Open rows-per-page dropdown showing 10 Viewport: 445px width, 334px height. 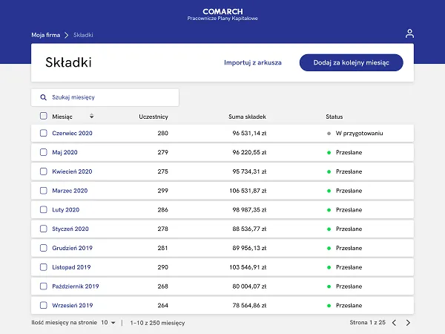click(108, 323)
